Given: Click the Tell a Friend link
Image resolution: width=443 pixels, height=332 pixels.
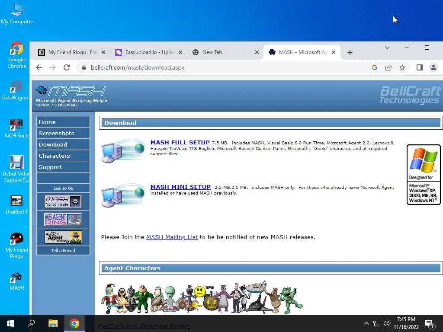Looking at the screenshot, I should click(x=63, y=250).
